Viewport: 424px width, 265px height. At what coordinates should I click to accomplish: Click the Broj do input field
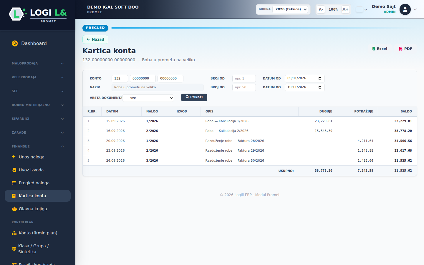pyautogui.click(x=244, y=87)
